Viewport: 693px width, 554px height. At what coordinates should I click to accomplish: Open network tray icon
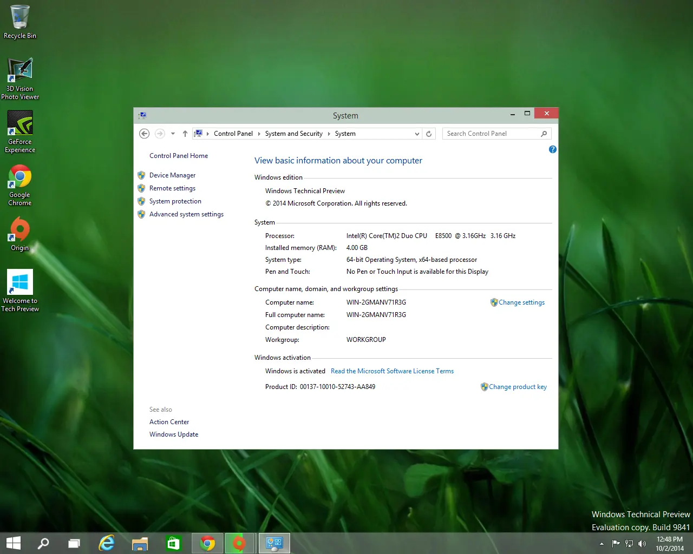[629, 544]
